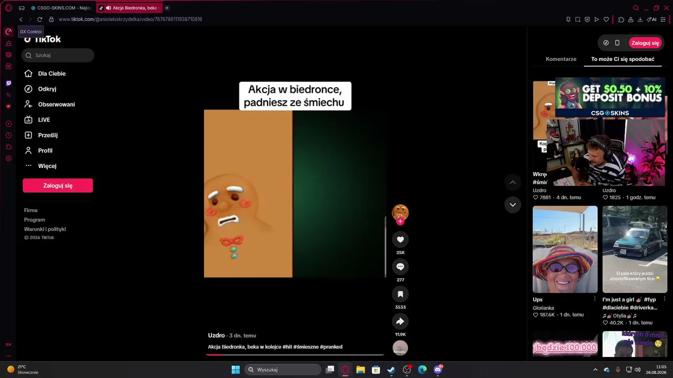
Task: Reload the TikTok page
Action: [x=39, y=19]
